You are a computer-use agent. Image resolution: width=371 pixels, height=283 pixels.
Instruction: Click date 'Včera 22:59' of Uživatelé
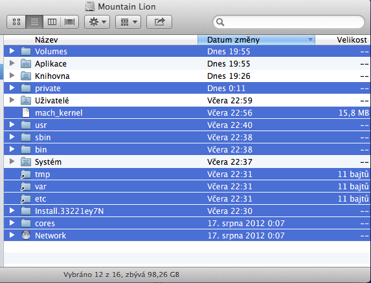click(x=229, y=101)
